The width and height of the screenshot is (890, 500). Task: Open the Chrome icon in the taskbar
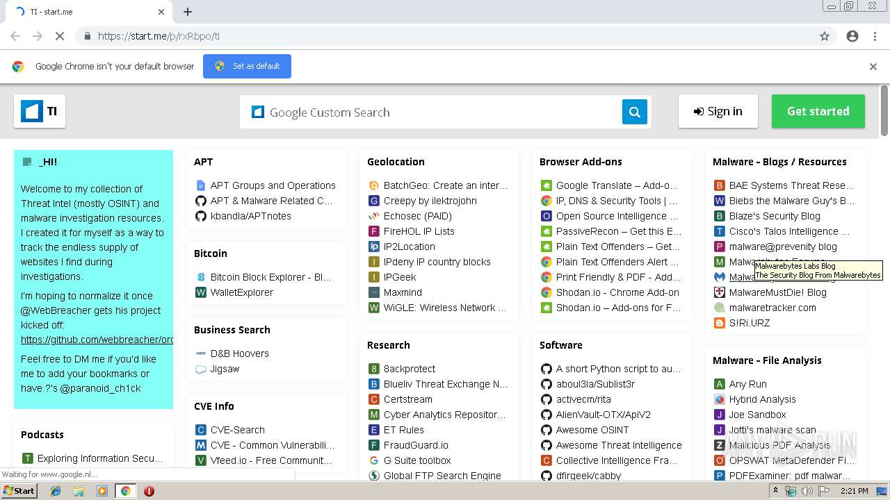point(125,491)
